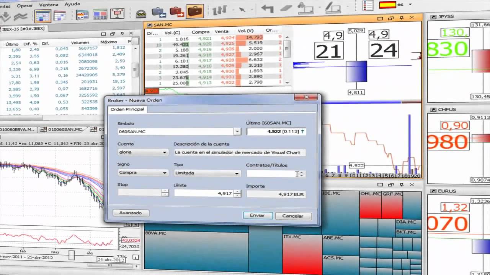Open the Operar menu

(x=25, y=5)
